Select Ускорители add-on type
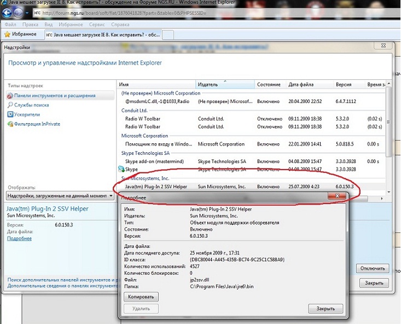The image size is (401, 324). [x=27, y=114]
